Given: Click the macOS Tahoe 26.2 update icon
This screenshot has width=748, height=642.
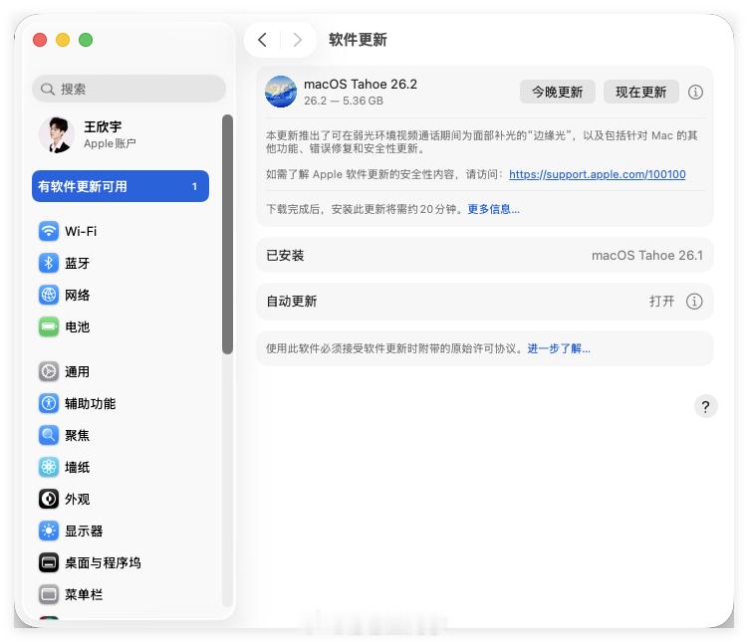Looking at the screenshot, I should click(x=281, y=92).
